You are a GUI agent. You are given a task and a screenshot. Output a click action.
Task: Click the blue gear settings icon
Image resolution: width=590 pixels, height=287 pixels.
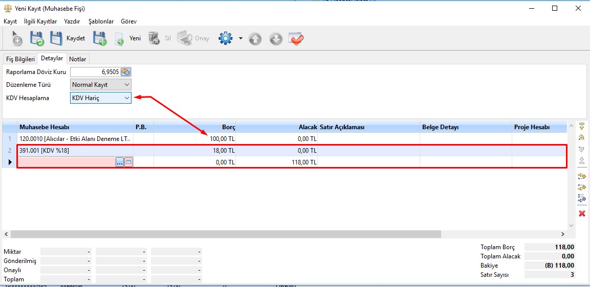pyautogui.click(x=225, y=38)
